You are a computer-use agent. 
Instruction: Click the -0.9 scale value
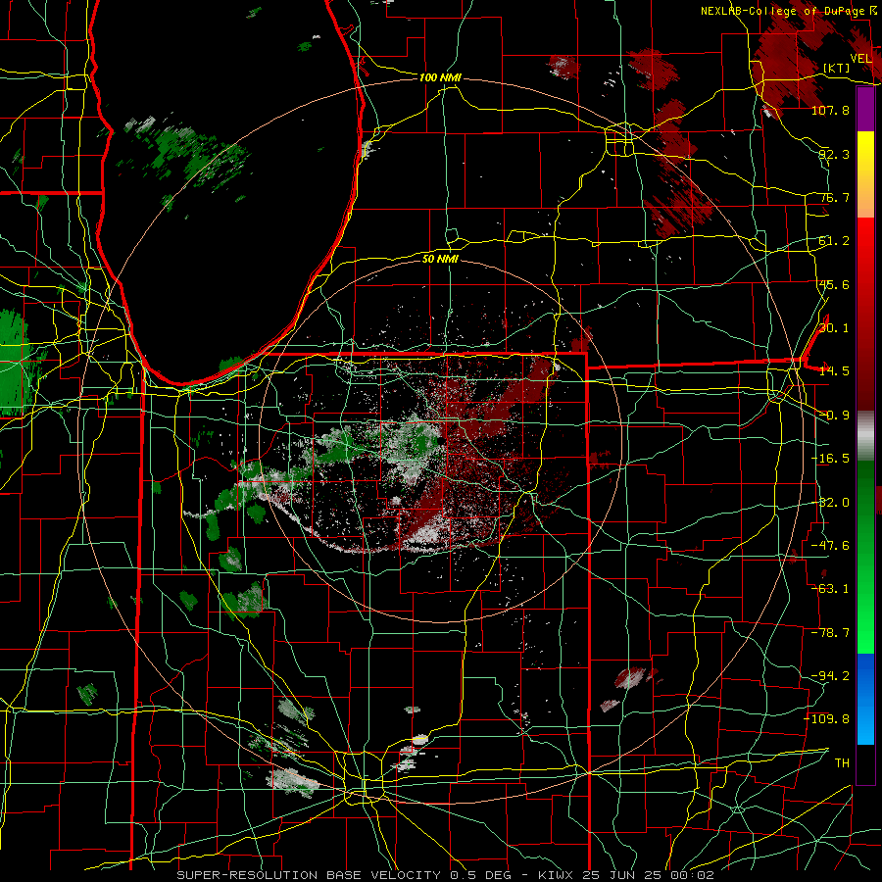pos(834,416)
